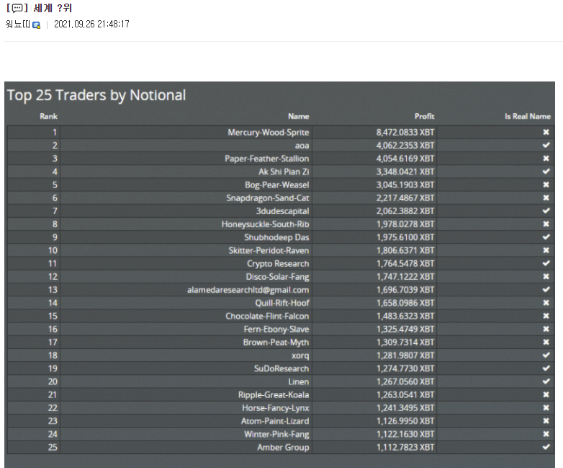Click the Top 25 Traders by Notional heading

click(x=96, y=95)
